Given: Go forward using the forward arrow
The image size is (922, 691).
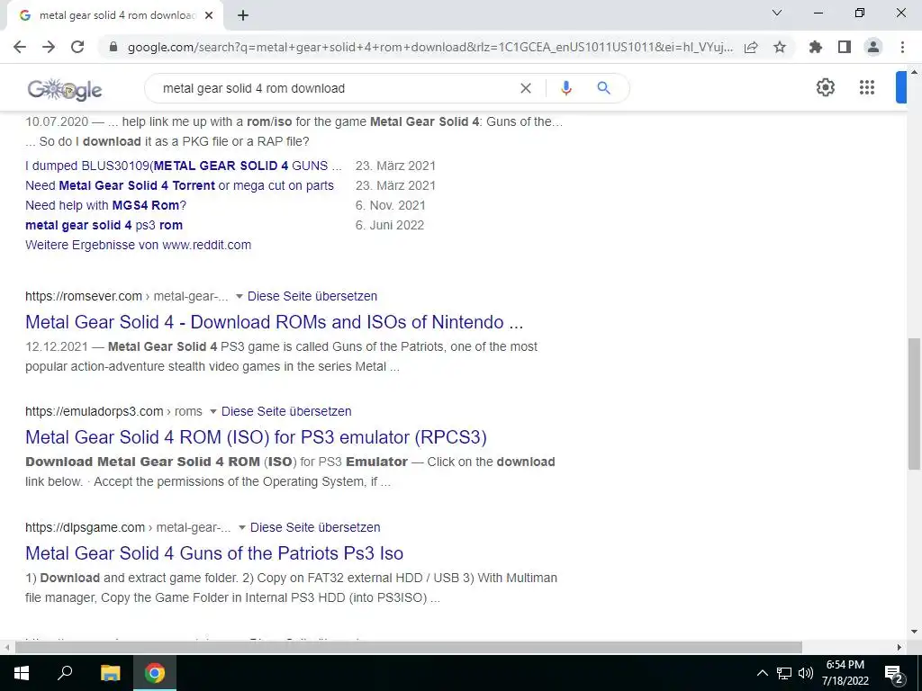Looking at the screenshot, I should (x=49, y=47).
